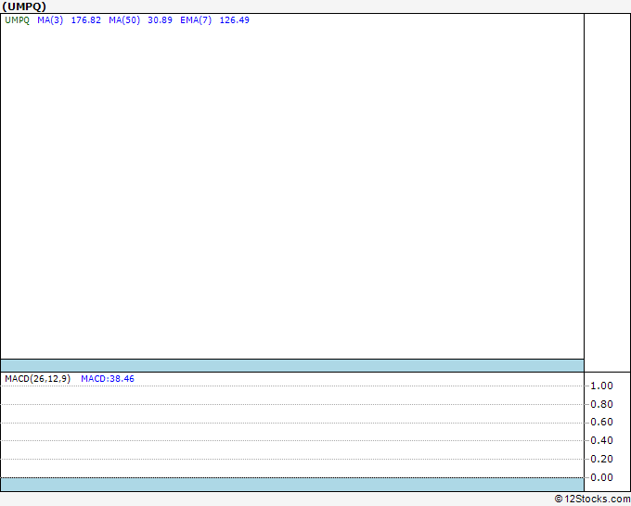
Task: Click the EMA(7) indicator label
Action: [196, 20]
